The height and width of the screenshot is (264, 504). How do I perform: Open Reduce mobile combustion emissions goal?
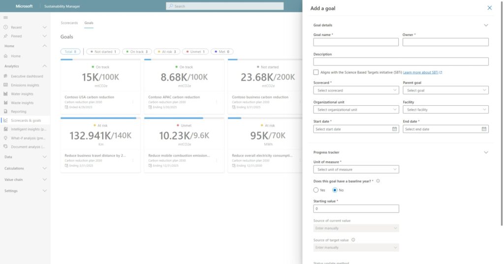click(x=179, y=155)
